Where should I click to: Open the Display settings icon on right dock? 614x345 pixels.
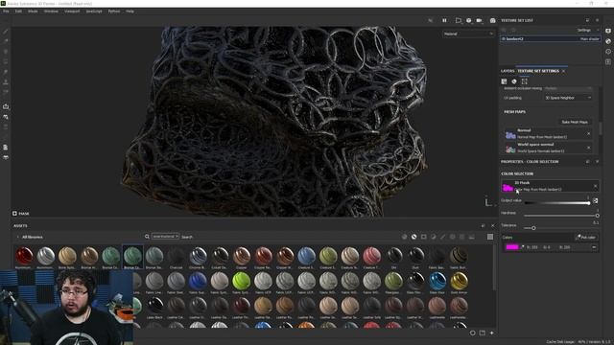pyautogui.click(x=608, y=31)
